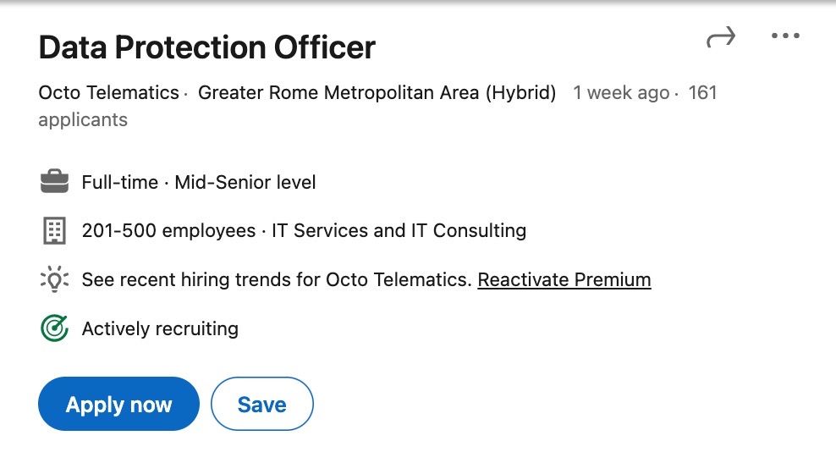Save this job with the Save button

coord(261,405)
